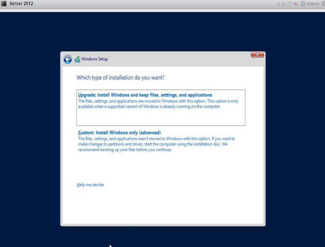This screenshot has width=325, height=247.
Task: Click the first small window-size icon
Action: tap(278, 4)
